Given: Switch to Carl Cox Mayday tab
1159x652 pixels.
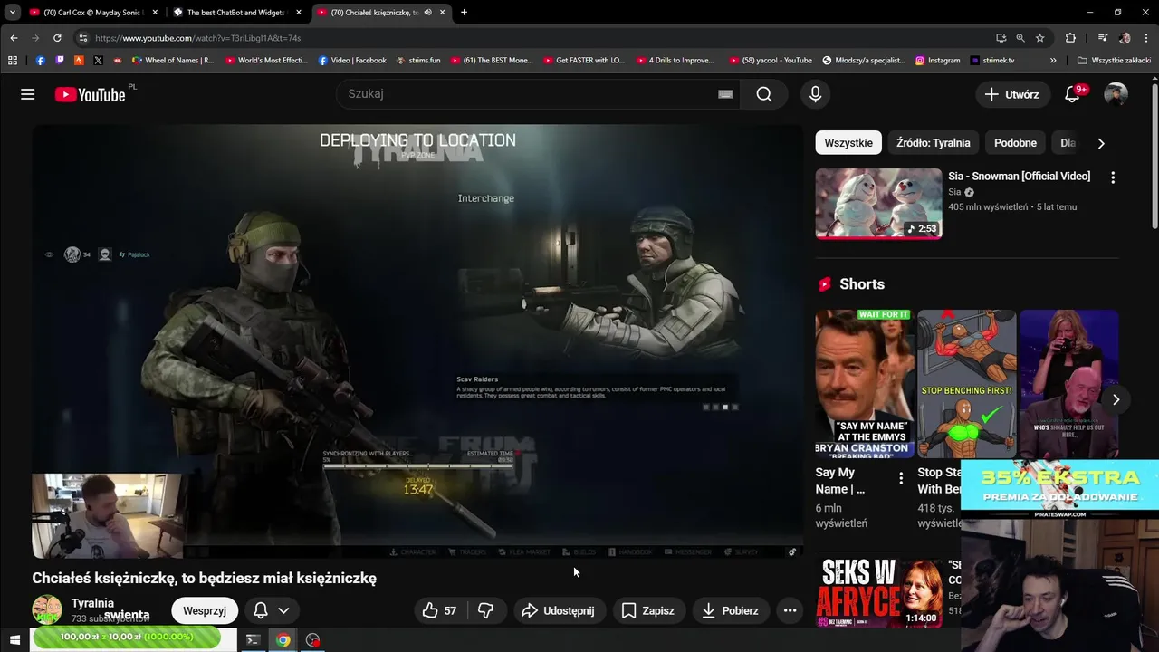Looking at the screenshot, I should [93, 13].
